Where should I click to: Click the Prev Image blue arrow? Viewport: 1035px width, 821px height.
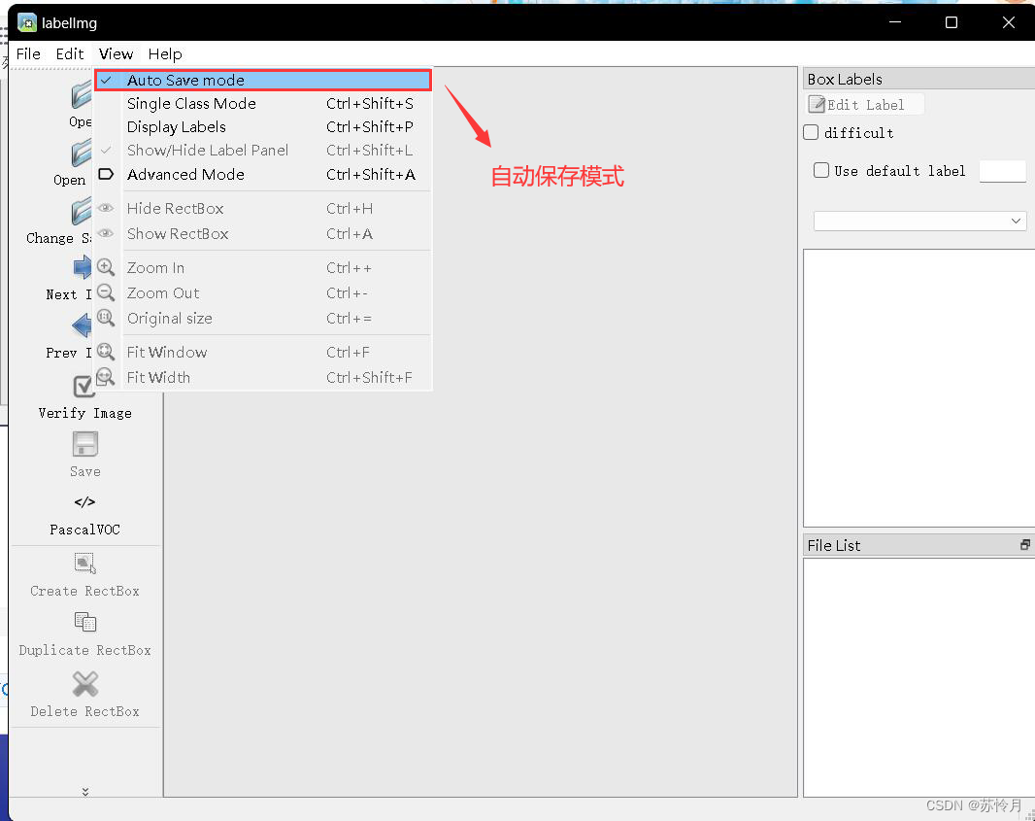[82, 325]
